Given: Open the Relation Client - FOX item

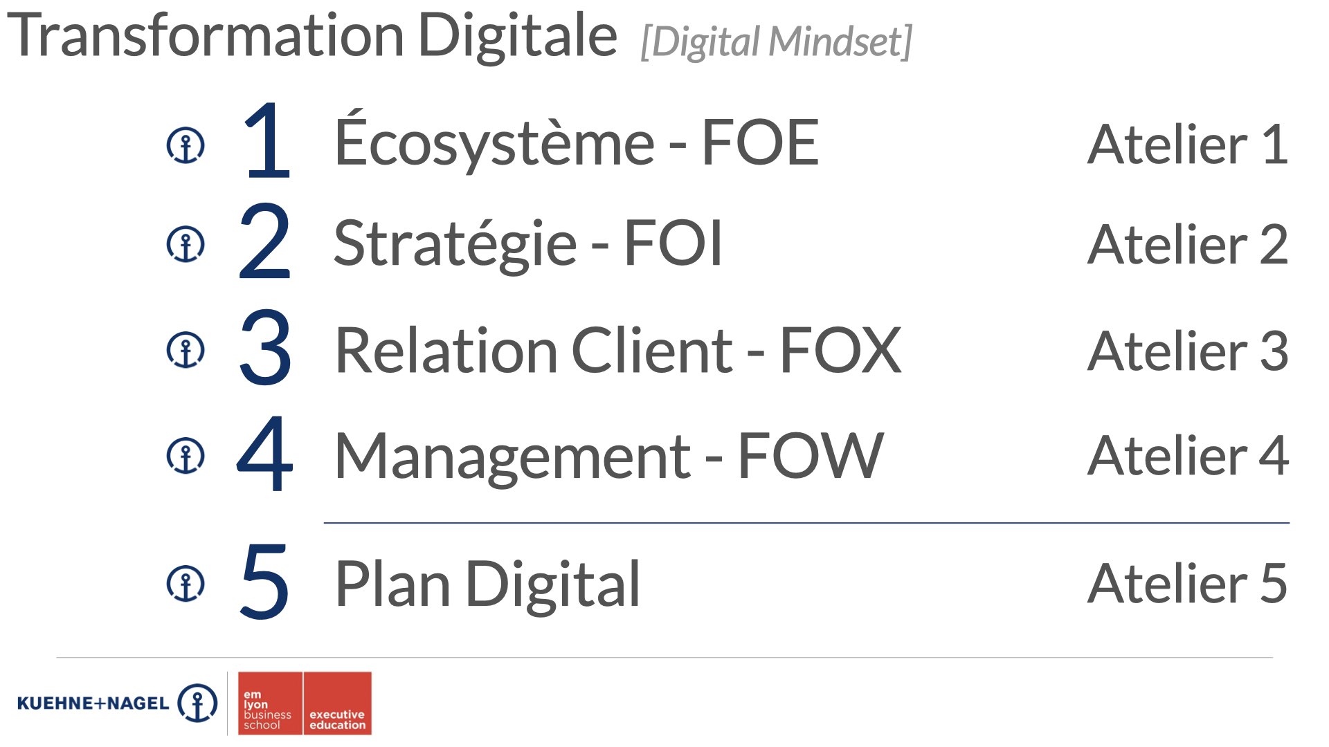Looking at the screenshot, I should click(617, 351).
